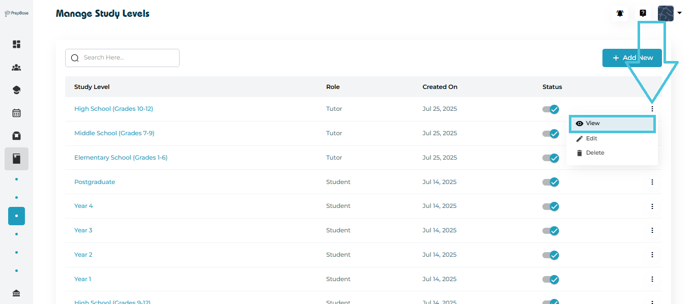Viewport: 693px width, 304px height.
Task: Click the users group sidebar icon
Action: [16, 68]
